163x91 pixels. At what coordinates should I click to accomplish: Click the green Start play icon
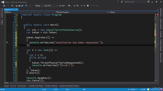pyautogui.click(x=60, y=6)
